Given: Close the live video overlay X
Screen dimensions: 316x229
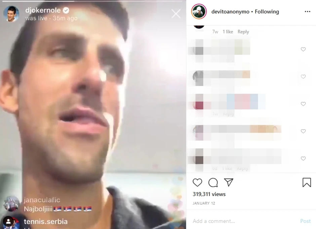Looking at the screenshot, I should pos(176,14).
